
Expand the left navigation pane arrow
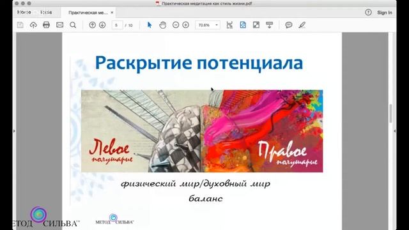pos(14,131)
